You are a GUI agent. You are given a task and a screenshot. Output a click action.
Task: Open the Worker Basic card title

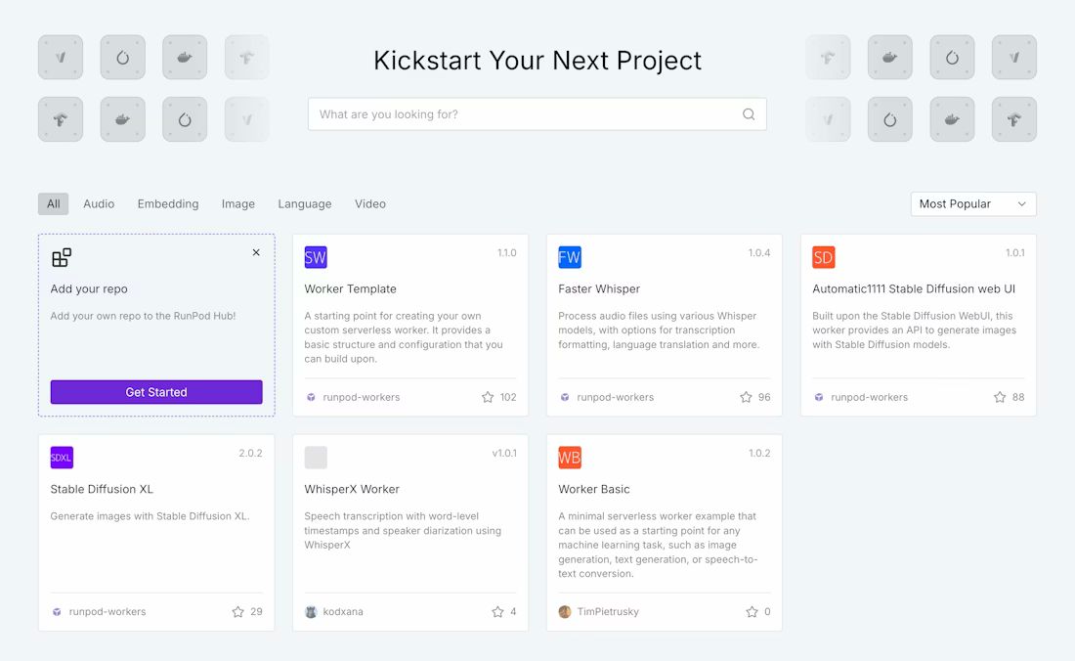[x=594, y=489]
